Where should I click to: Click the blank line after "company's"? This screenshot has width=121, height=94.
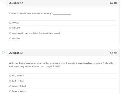coord(62,14)
